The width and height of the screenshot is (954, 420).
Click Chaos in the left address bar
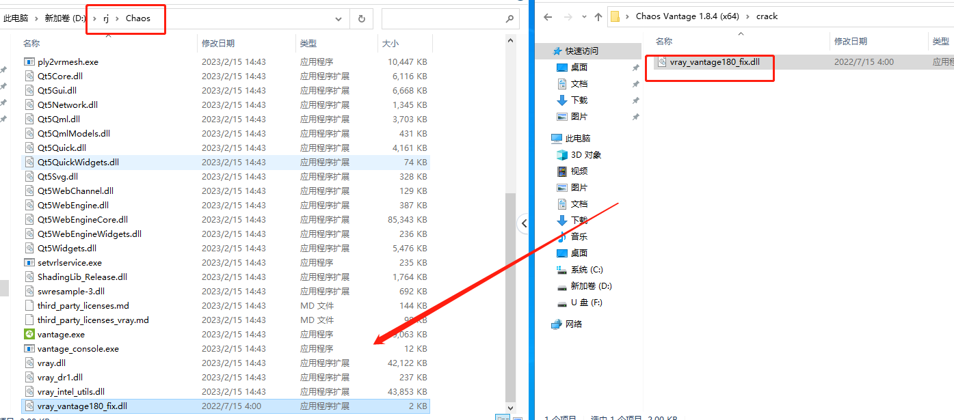[x=137, y=18]
